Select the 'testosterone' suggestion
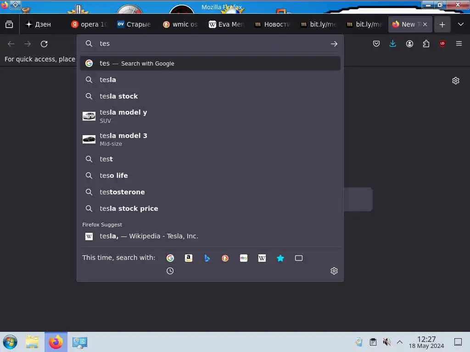 click(x=210, y=192)
